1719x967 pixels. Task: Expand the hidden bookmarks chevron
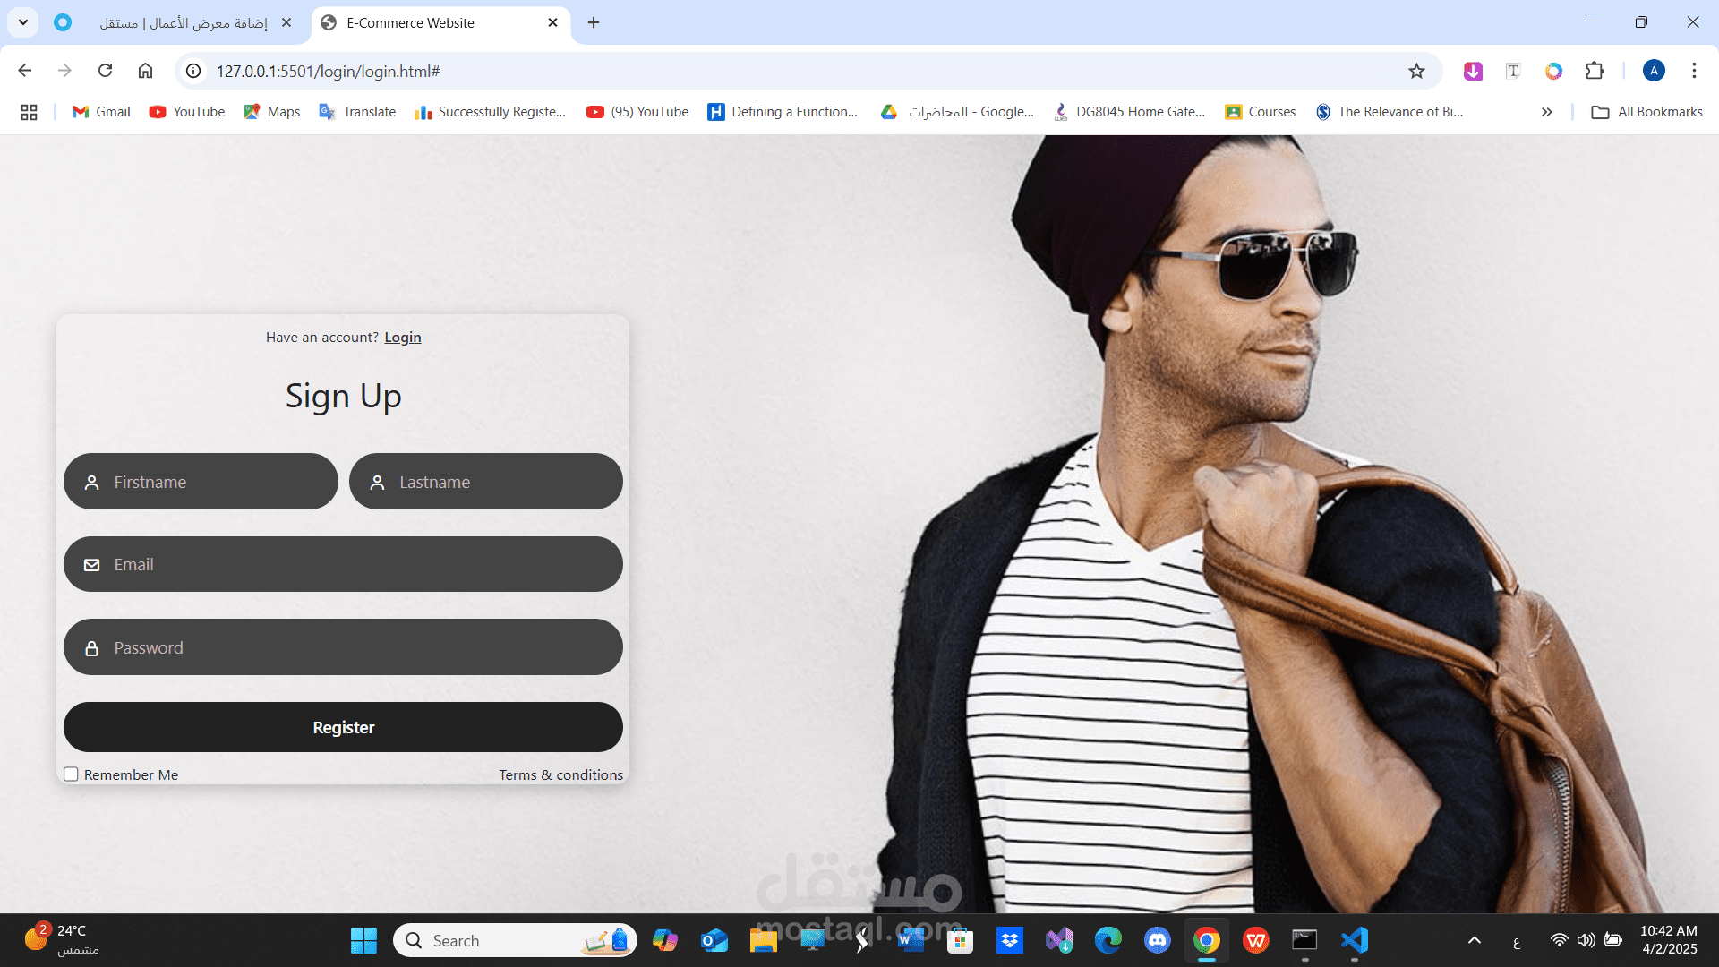click(1546, 112)
